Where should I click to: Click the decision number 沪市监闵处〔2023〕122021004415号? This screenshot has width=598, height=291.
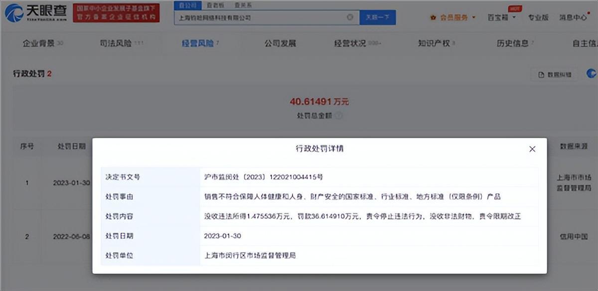pyautogui.click(x=264, y=177)
